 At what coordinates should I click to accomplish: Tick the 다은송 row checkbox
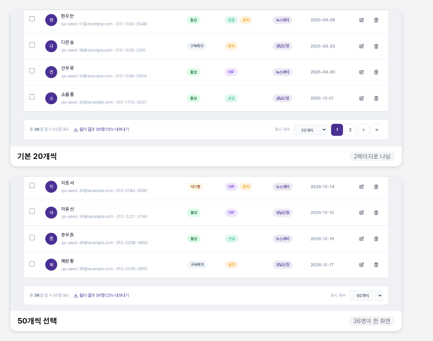click(32, 45)
